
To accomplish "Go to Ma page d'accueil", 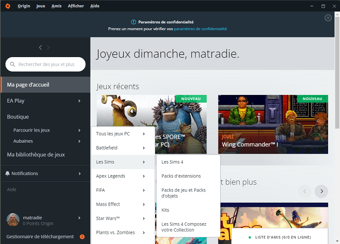I will tap(45, 85).
